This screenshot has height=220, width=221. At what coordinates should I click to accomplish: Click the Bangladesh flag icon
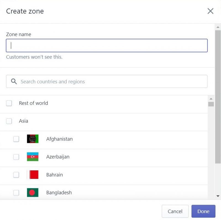32,192
